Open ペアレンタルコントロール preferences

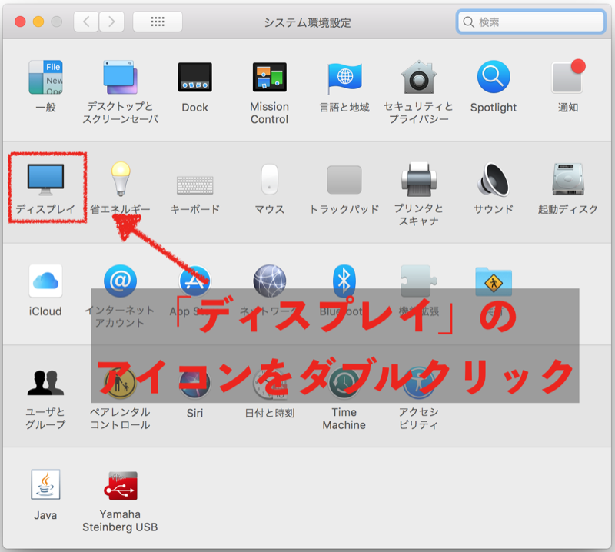(120, 383)
